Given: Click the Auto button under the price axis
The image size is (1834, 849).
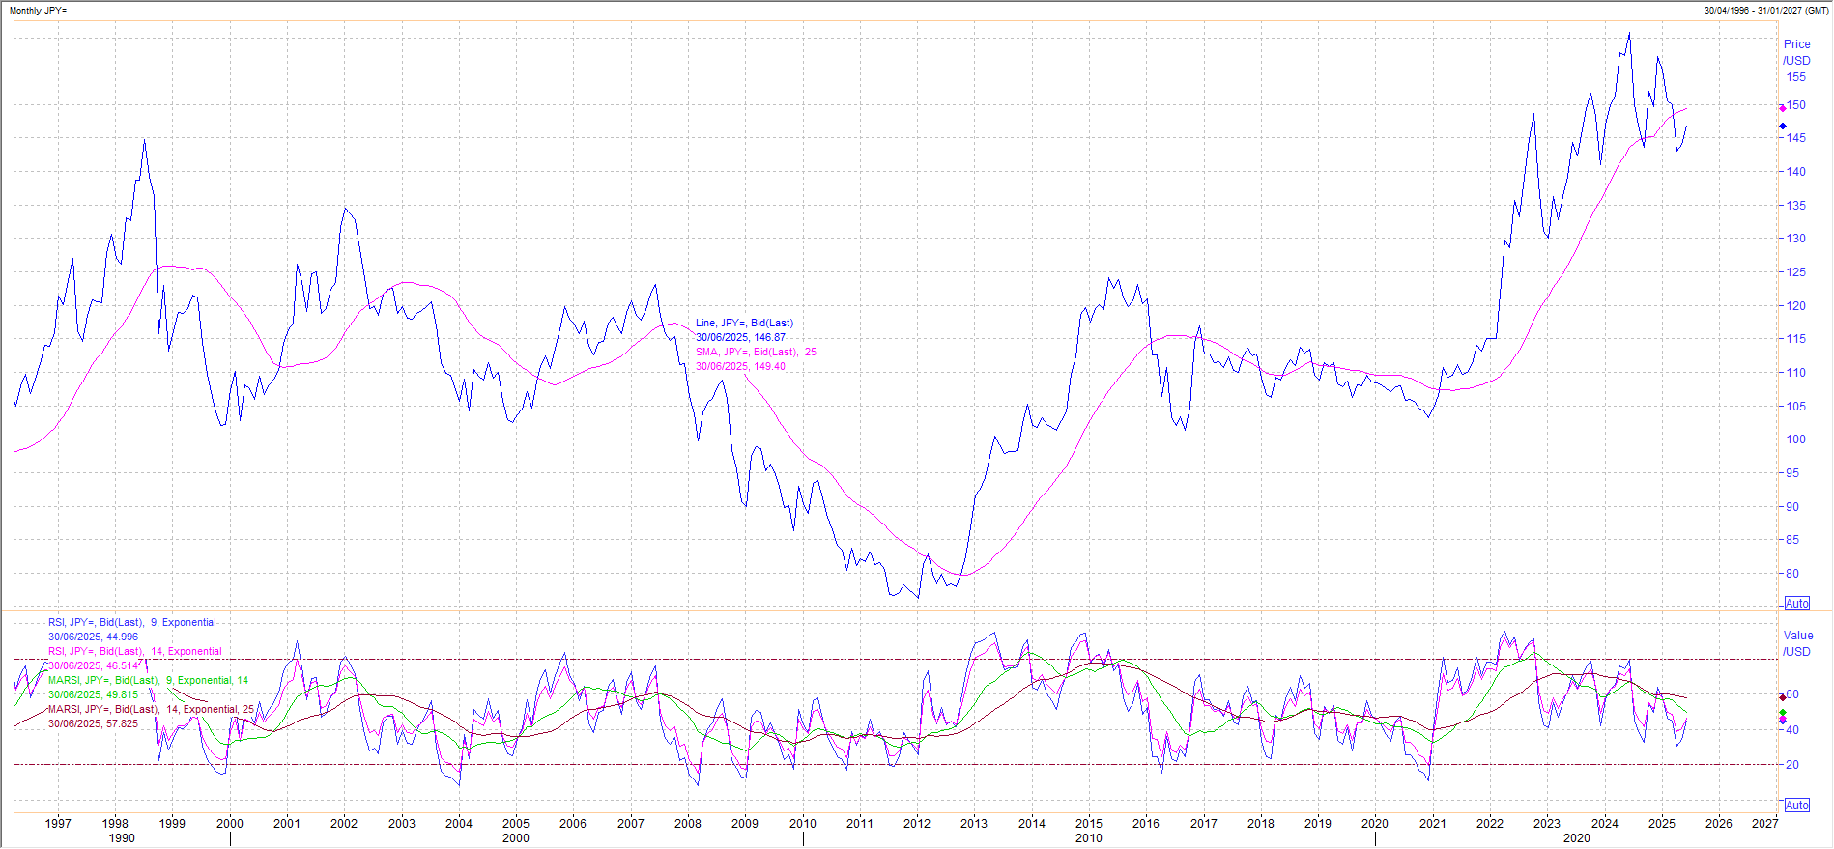Looking at the screenshot, I should point(1797,604).
